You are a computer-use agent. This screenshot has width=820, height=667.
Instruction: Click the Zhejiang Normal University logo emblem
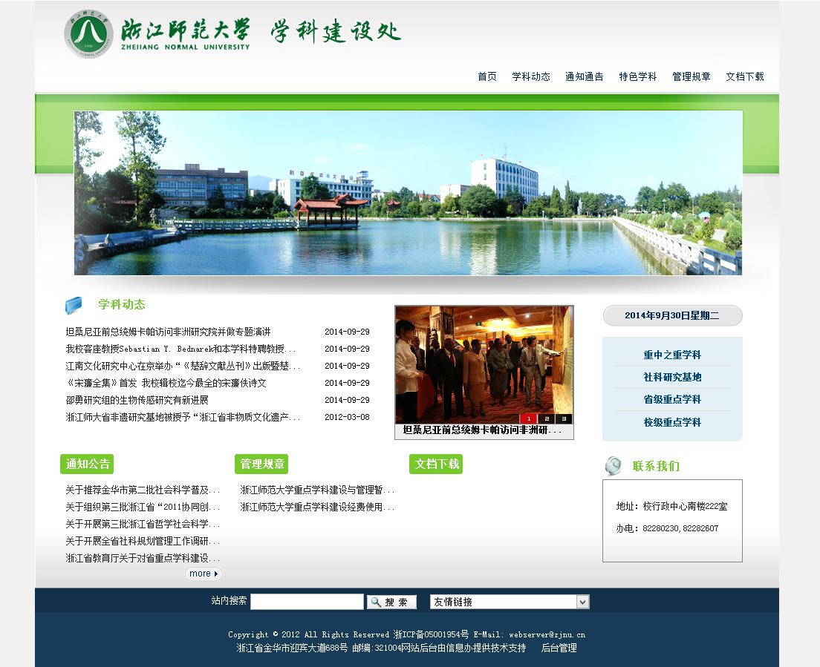point(88,34)
